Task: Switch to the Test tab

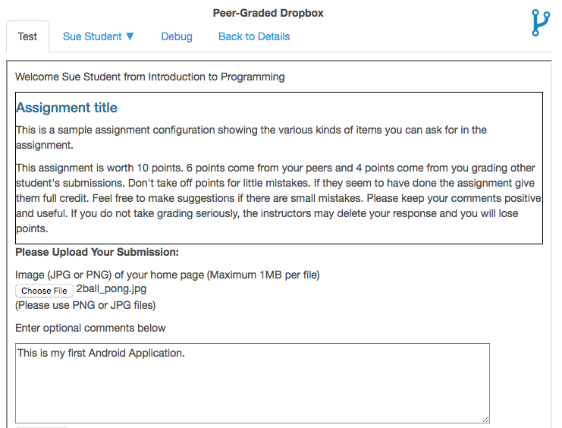Action: coord(27,36)
